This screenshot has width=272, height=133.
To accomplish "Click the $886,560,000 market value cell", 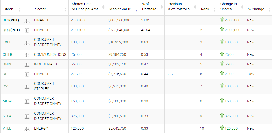I will (x=119, y=20).
